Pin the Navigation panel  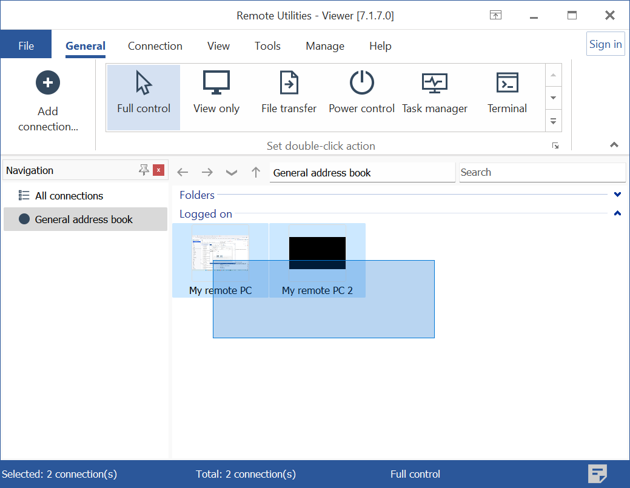click(x=144, y=170)
